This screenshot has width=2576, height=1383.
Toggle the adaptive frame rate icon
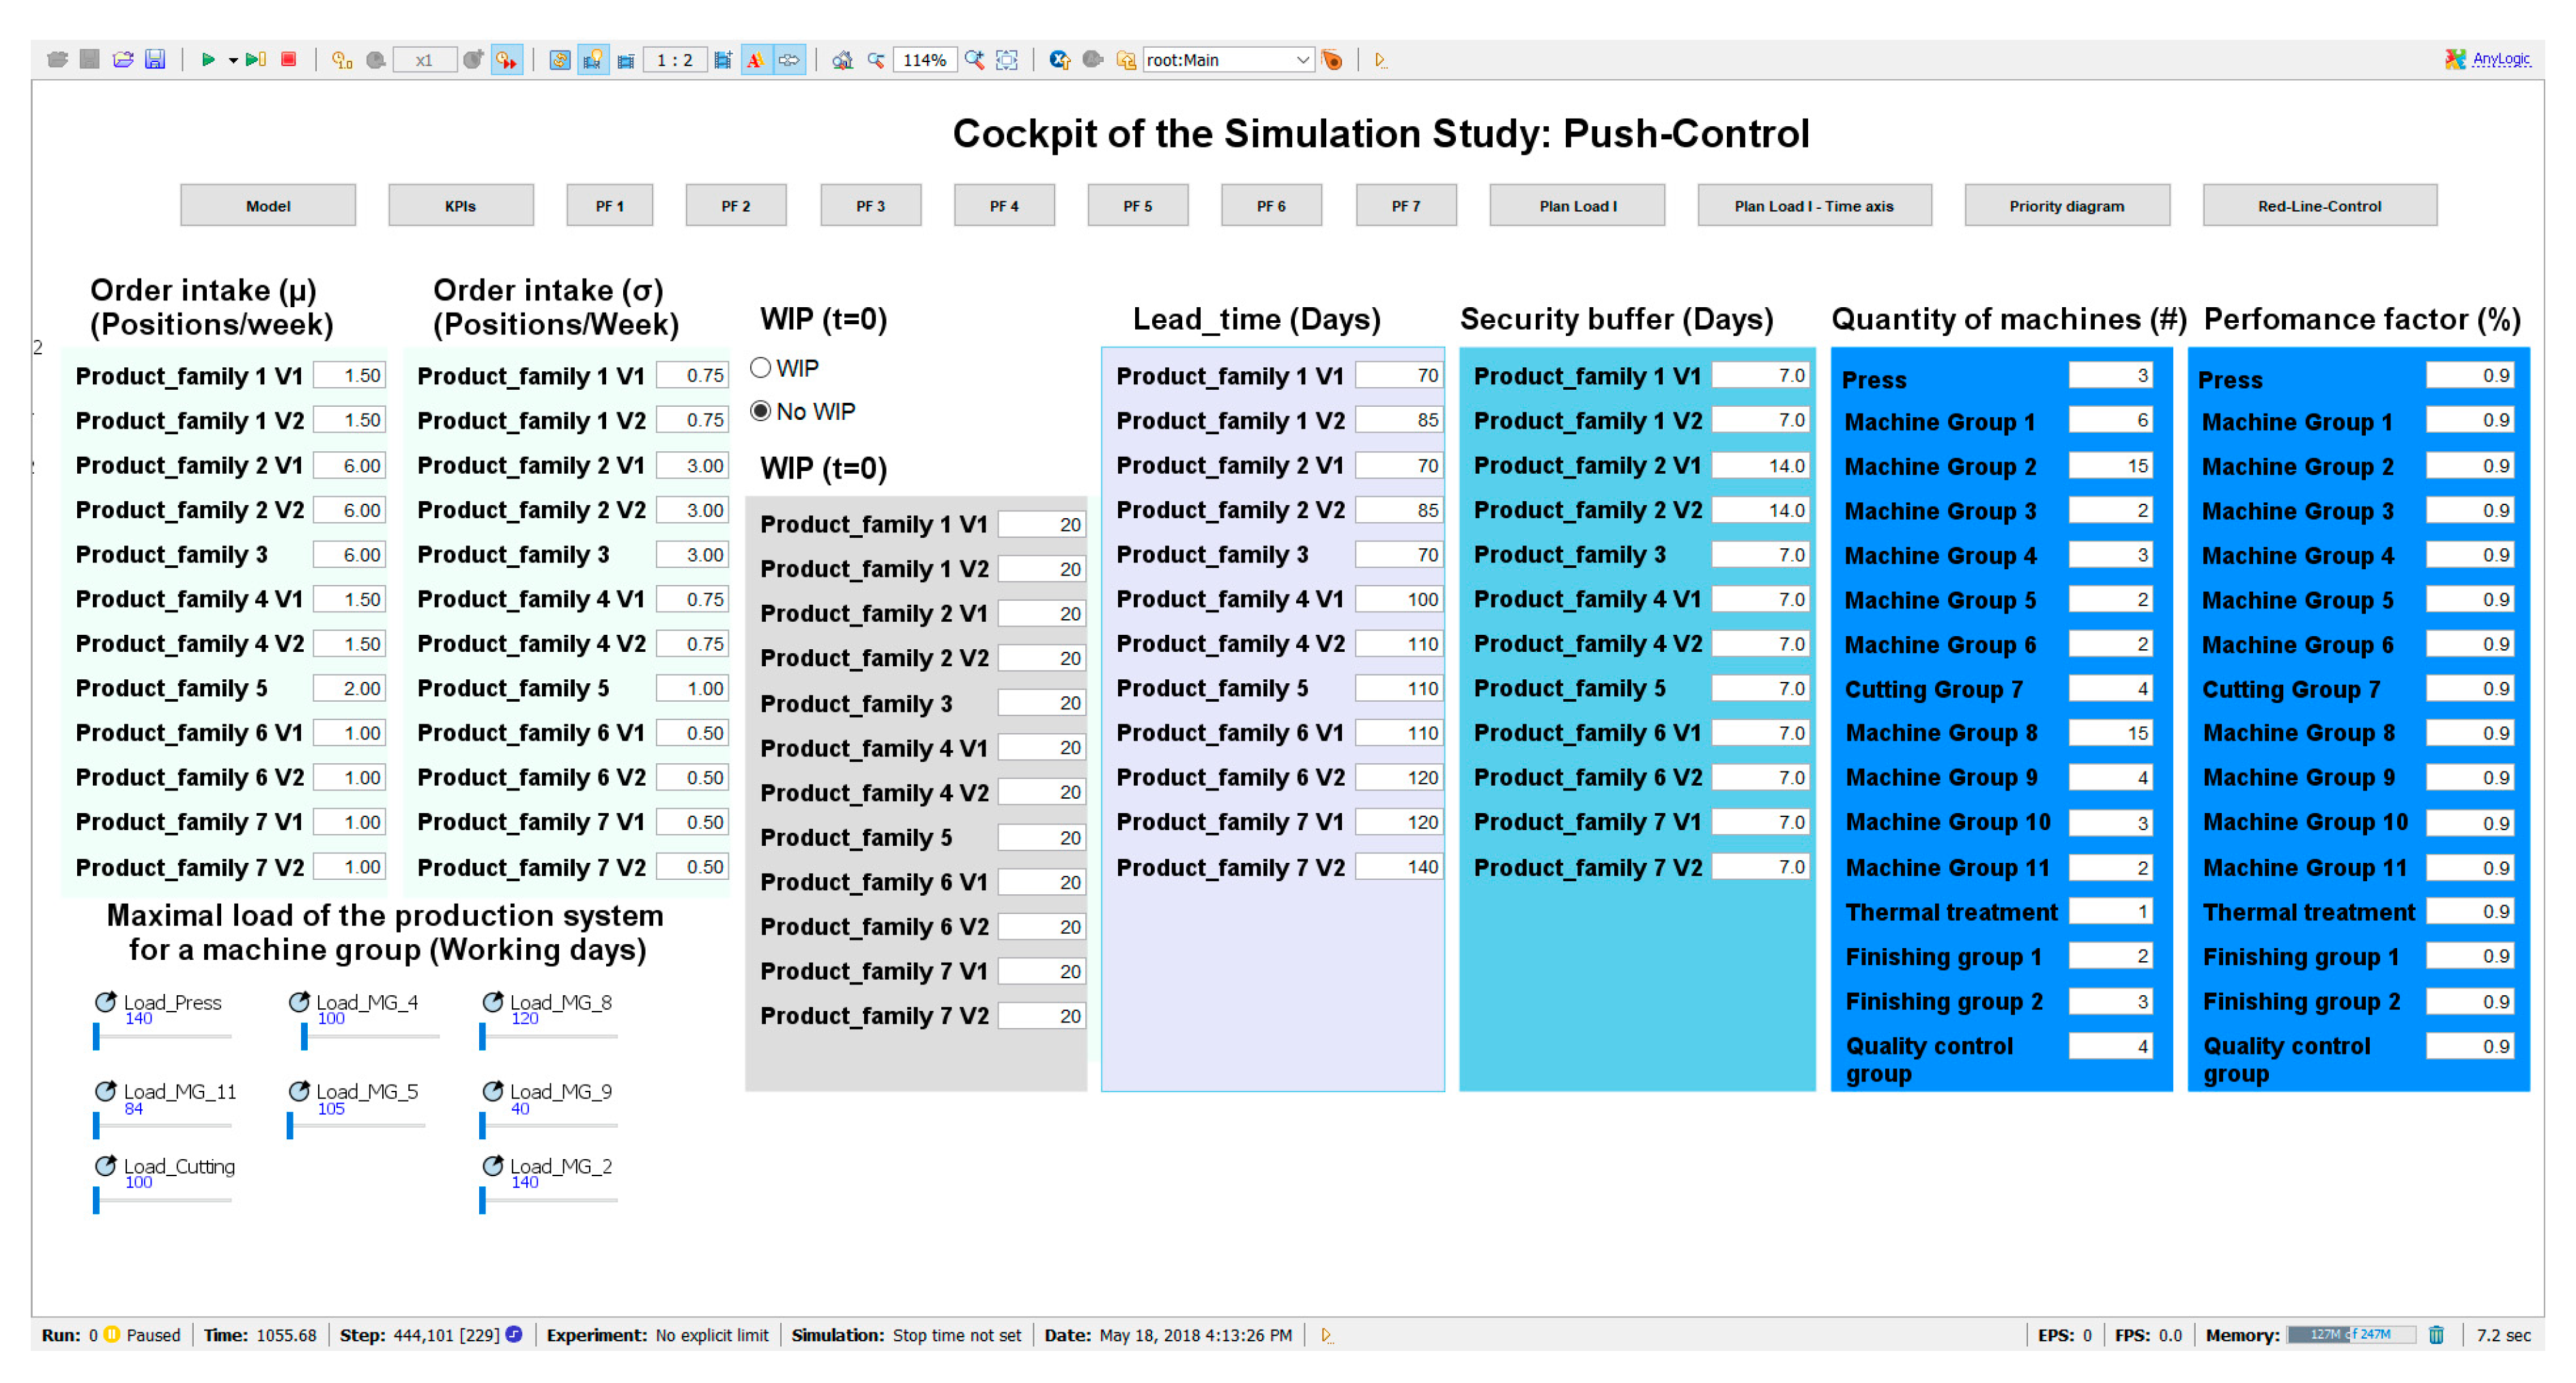click(x=560, y=60)
